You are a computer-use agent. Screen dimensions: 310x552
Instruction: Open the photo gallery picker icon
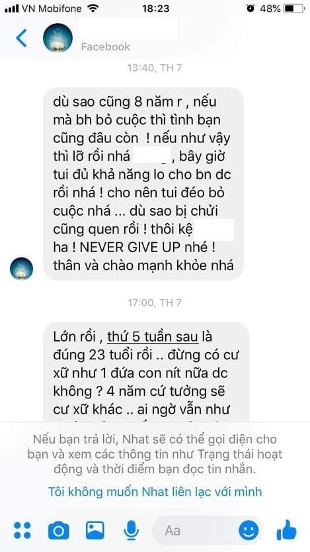click(x=95, y=530)
